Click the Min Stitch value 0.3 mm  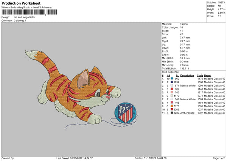pyautogui.click(x=184, y=62)
